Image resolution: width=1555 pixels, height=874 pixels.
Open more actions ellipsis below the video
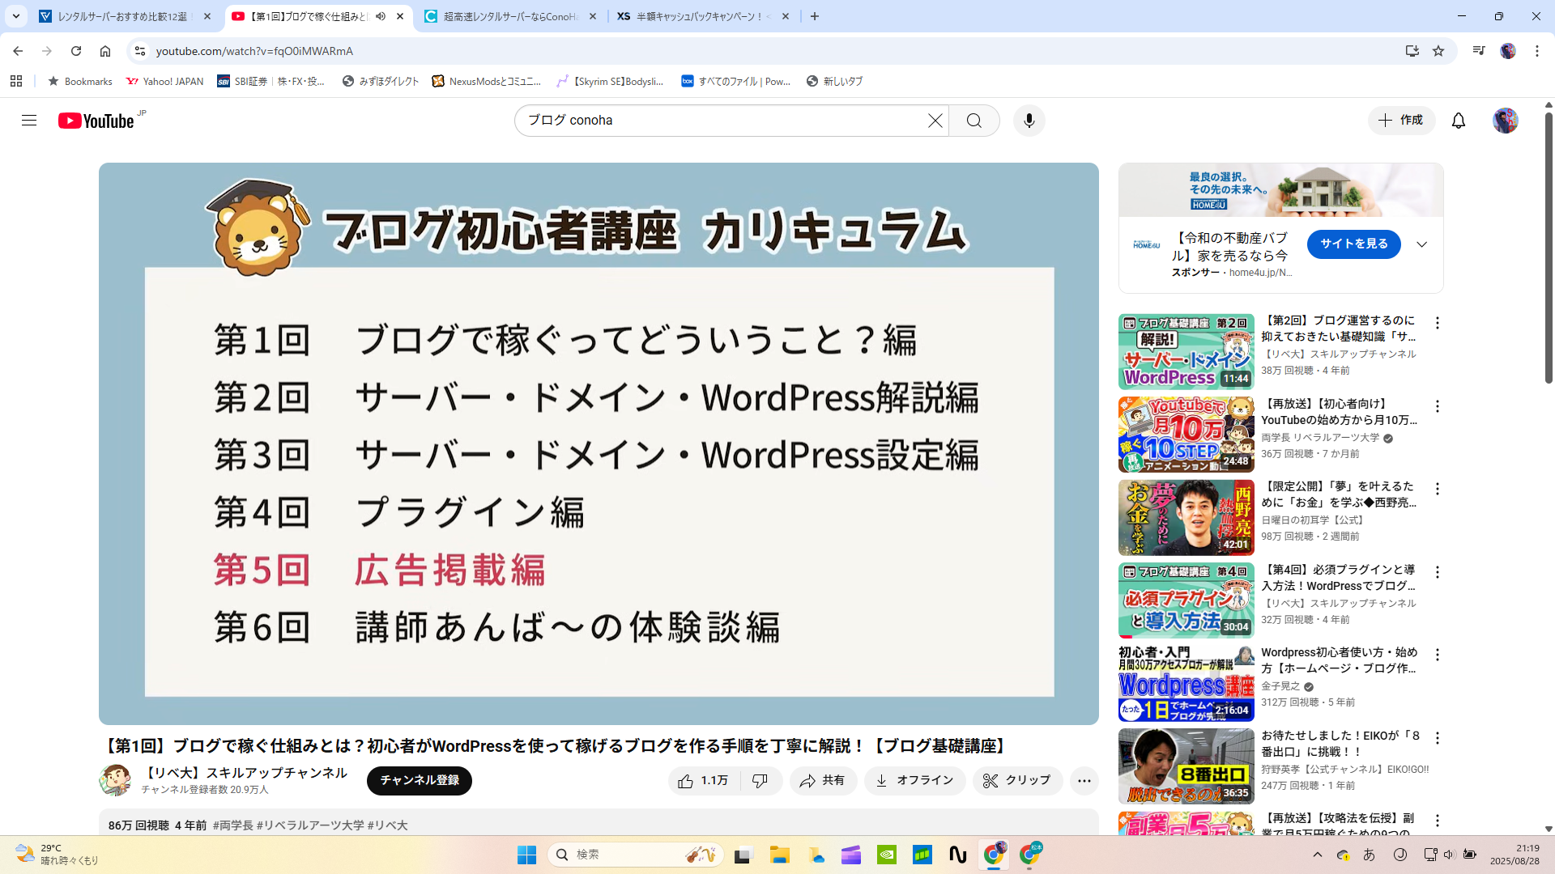click(1084, 780)
